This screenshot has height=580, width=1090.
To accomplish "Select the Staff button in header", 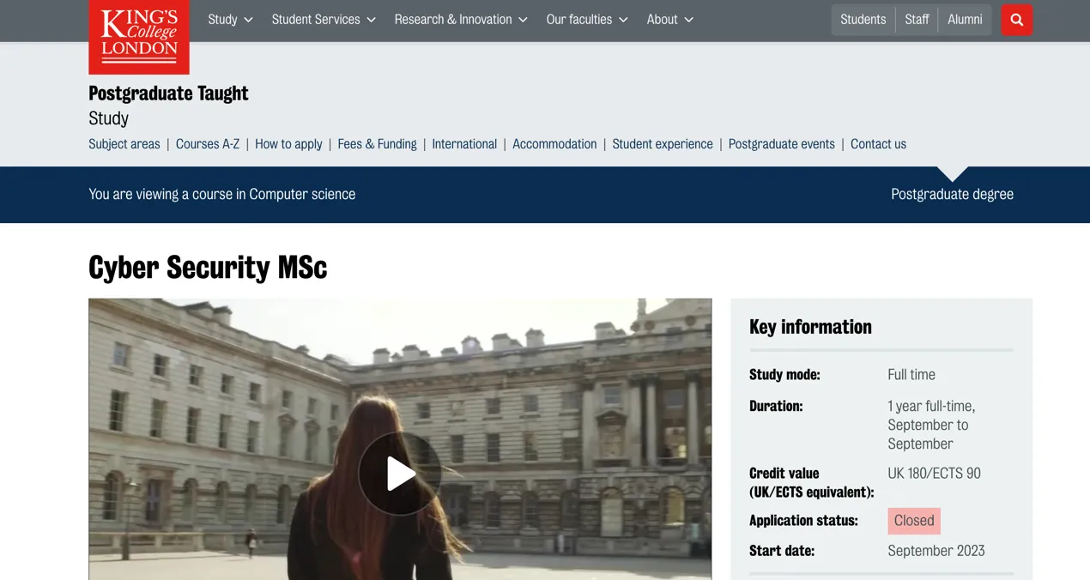I will click(917, 20).
